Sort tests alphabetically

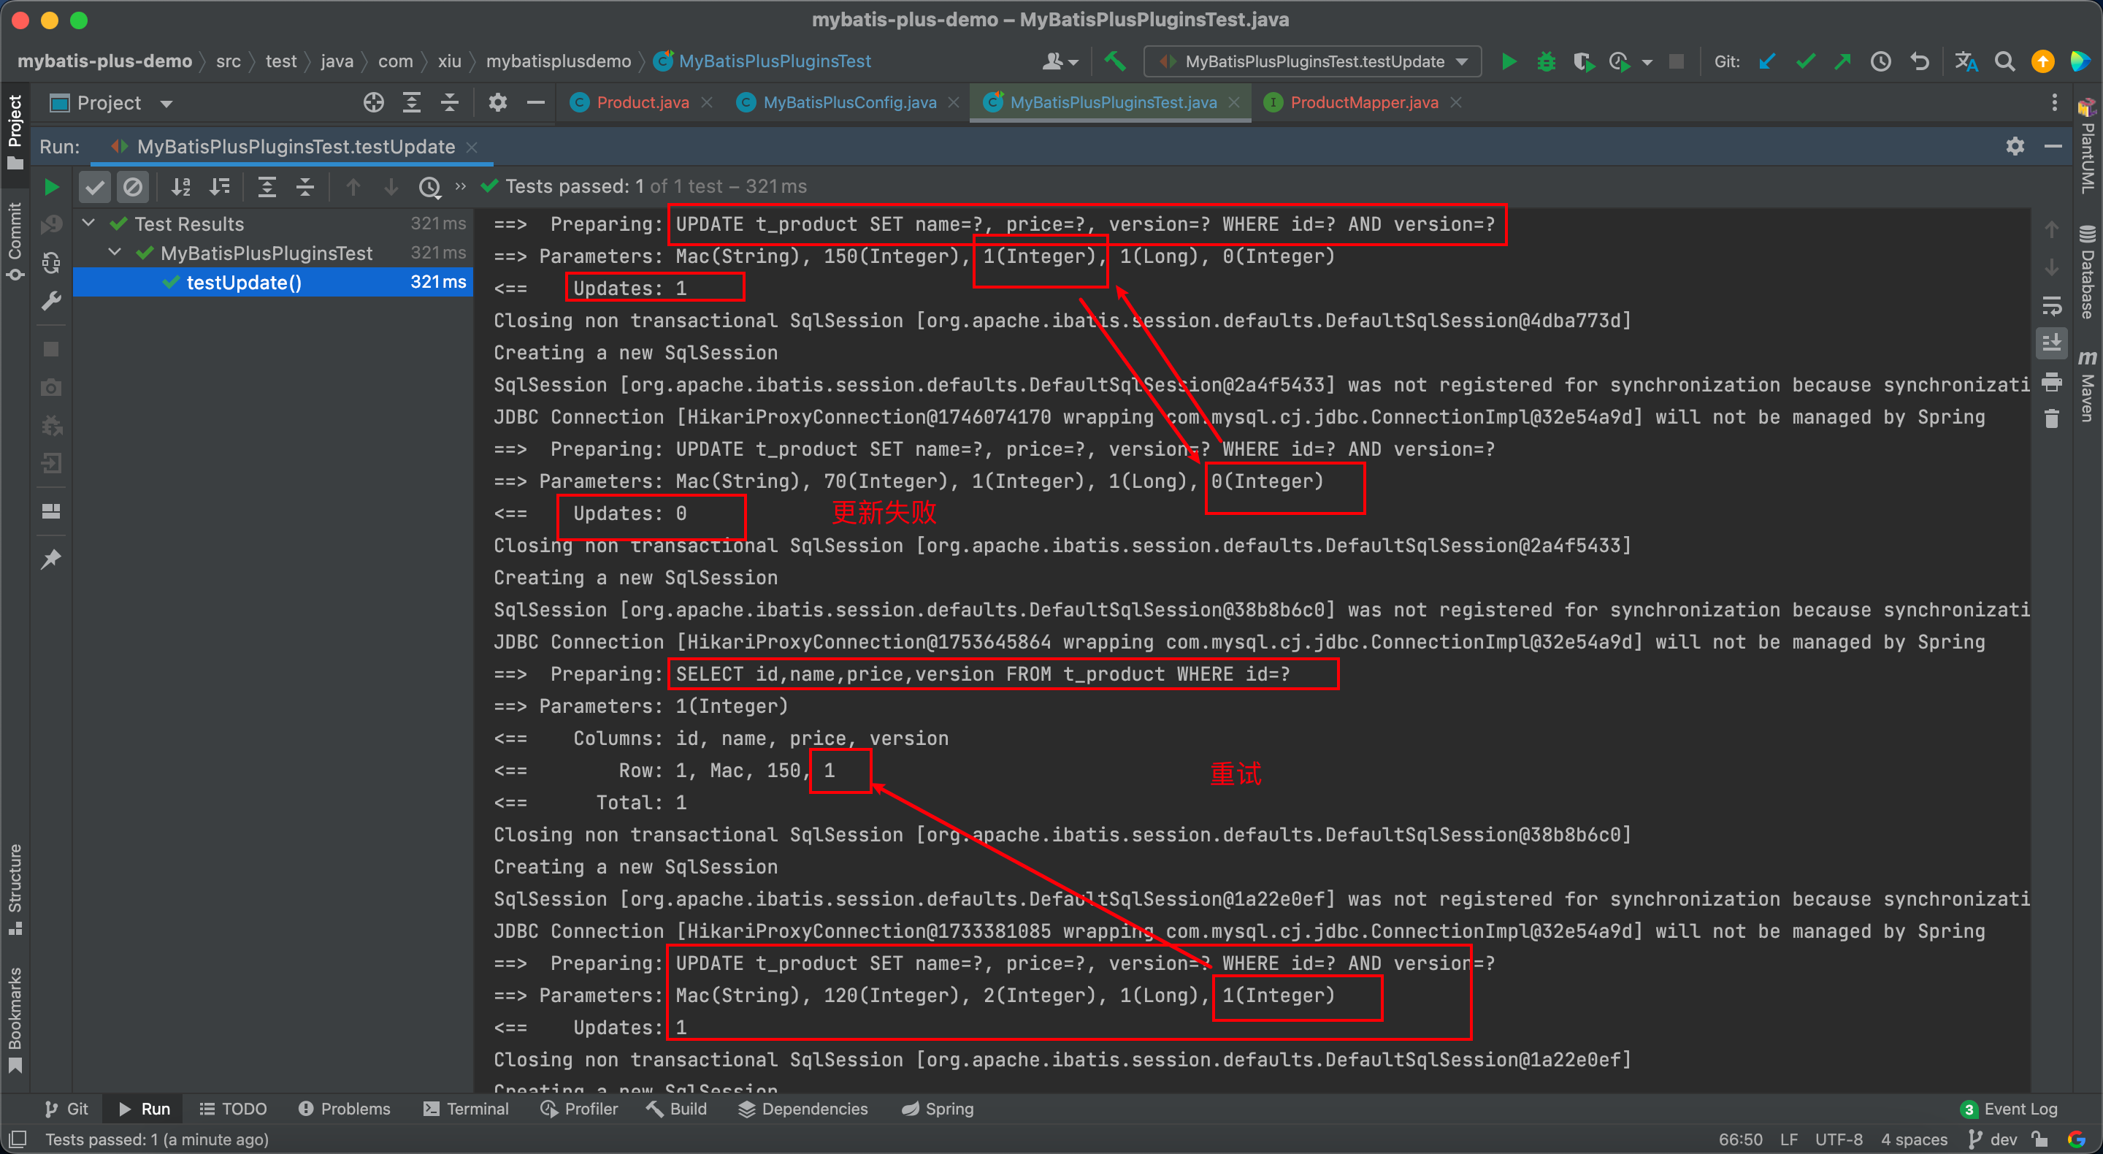point(181,187)
